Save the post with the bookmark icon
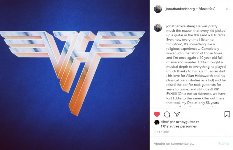This screenshot has width=233, height=150. tap(227, 115)
